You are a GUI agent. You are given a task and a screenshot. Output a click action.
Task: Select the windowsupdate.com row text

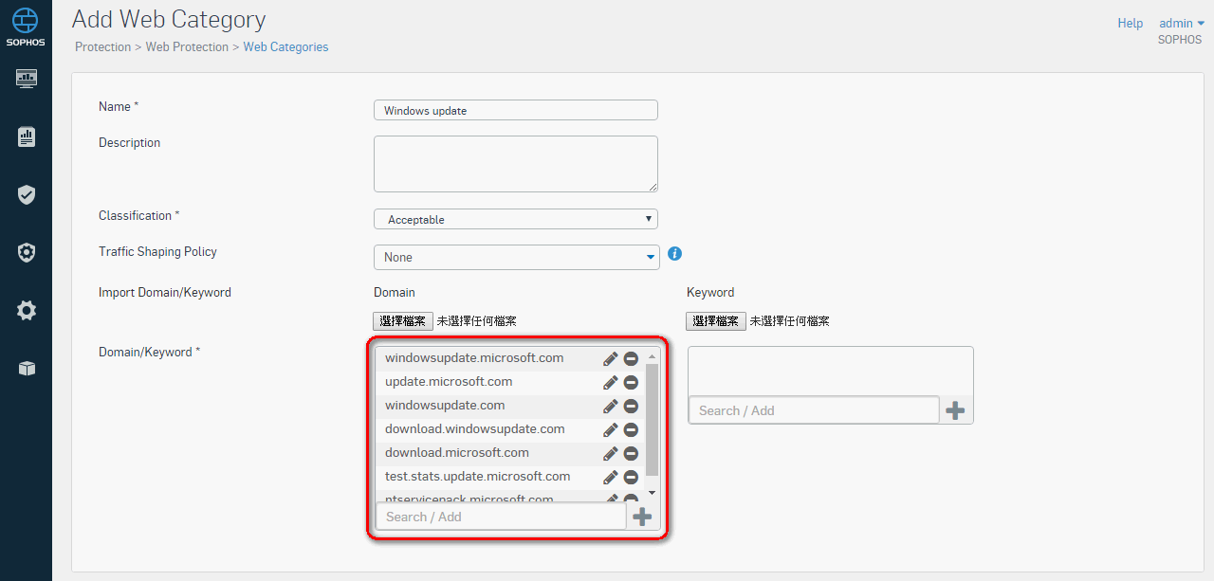point(445,406)
